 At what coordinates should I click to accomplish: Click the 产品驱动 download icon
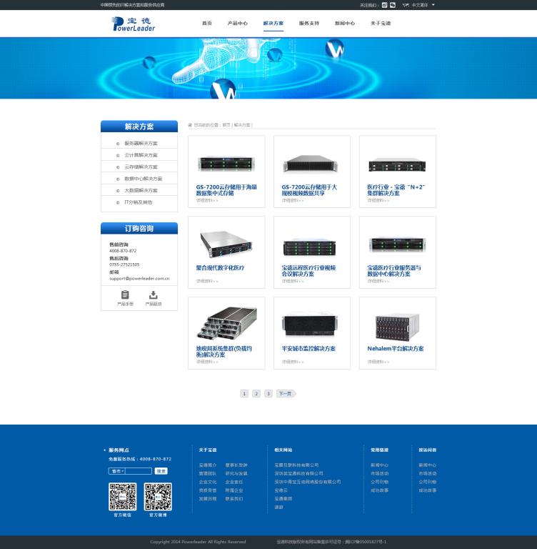tap(153, 295)
